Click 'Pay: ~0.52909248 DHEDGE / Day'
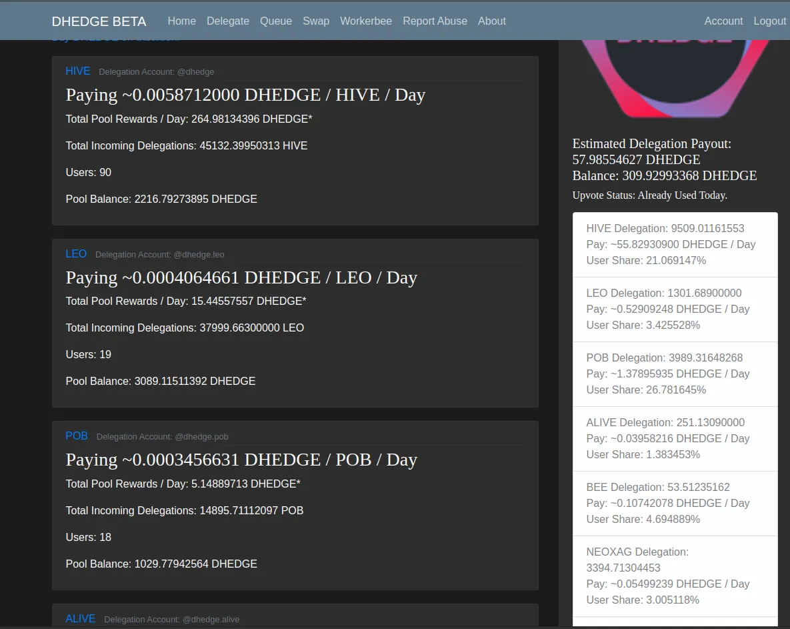The width and height of the screenshot is (790, 629). coord(668,309)
